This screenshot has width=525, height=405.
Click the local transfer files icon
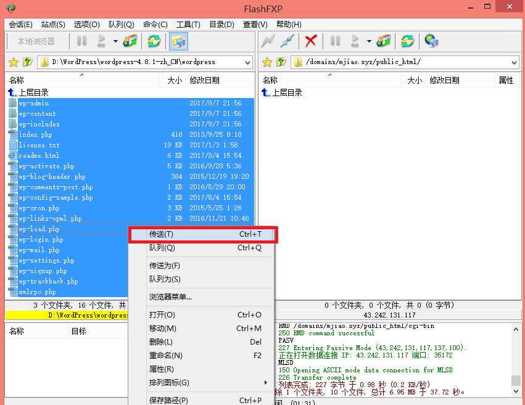point(130,41)
